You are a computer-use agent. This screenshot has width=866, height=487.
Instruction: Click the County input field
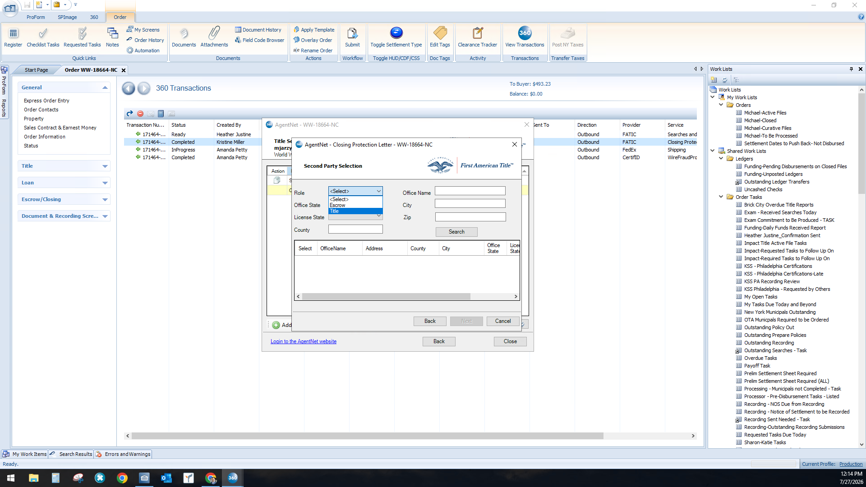(355, 229)
